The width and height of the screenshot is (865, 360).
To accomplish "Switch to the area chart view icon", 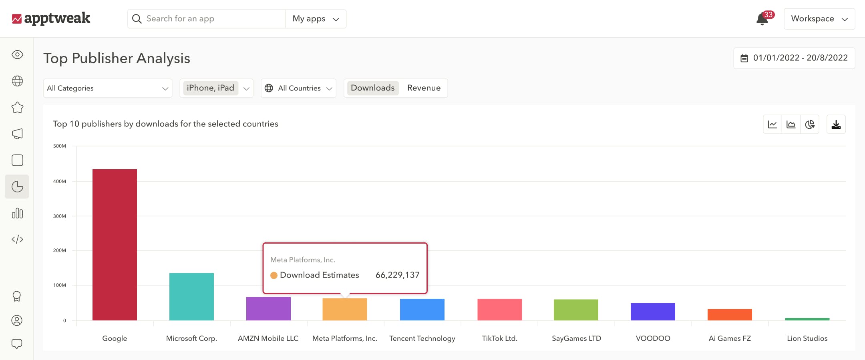I will 791,124.
